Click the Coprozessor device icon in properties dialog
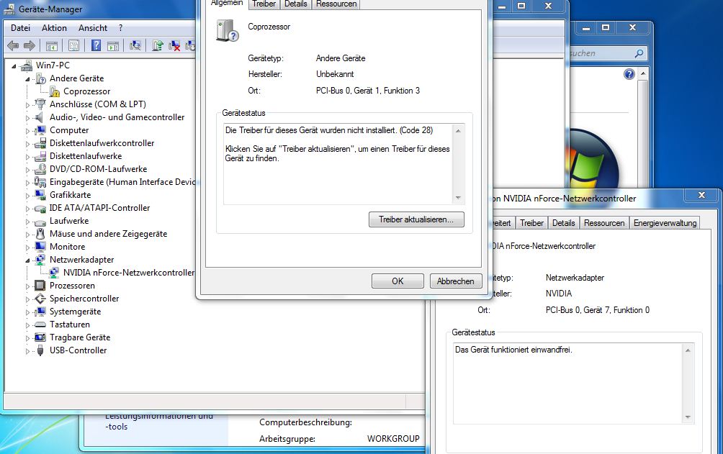The width and height of the screenshot is (723, 454). click(228, 30)
